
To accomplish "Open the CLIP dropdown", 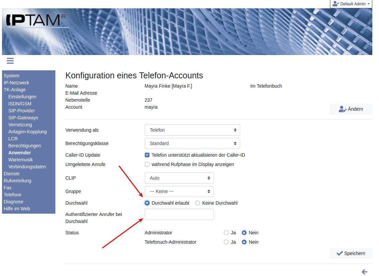I will click(x=179, y=178).
